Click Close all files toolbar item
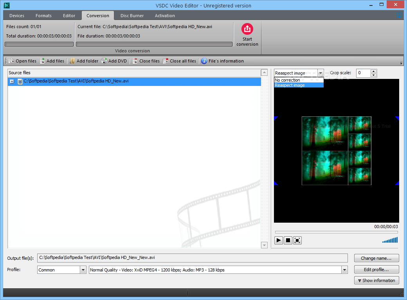This screenshot has width=407, height=300. click(179, 61)
